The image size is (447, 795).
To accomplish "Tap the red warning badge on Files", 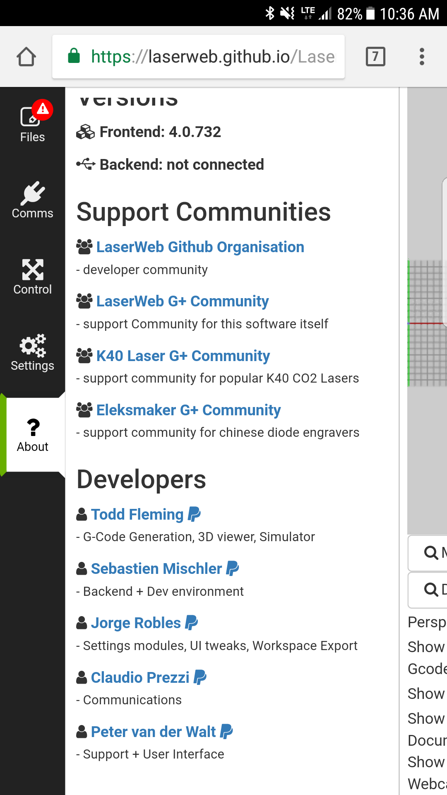I will tap(43, 109).
